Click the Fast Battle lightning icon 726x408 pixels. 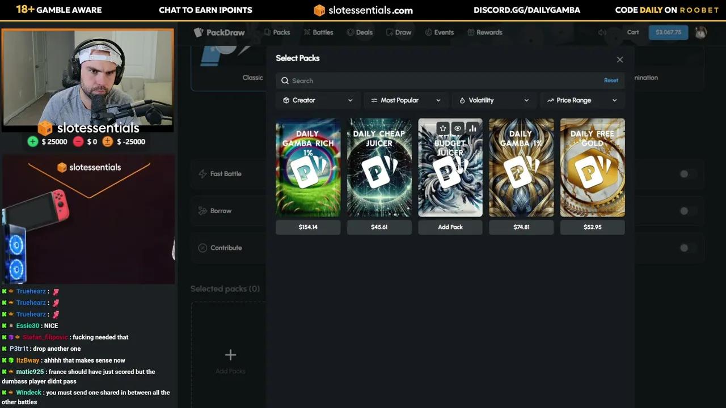coord(202,174)
